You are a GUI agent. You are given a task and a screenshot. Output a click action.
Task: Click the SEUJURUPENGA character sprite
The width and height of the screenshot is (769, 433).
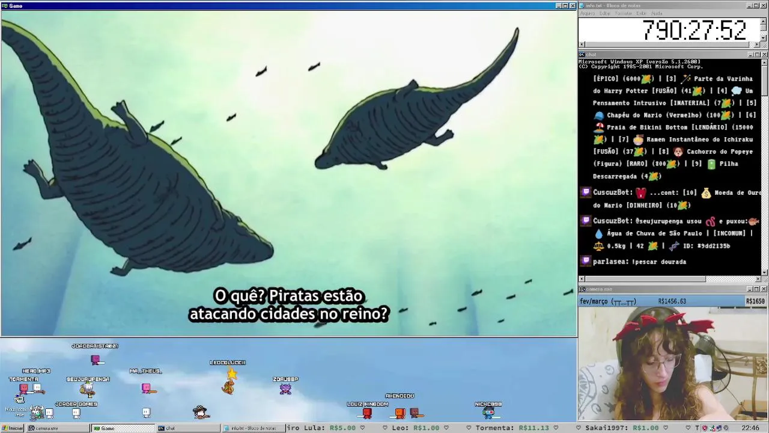point(88,390)
